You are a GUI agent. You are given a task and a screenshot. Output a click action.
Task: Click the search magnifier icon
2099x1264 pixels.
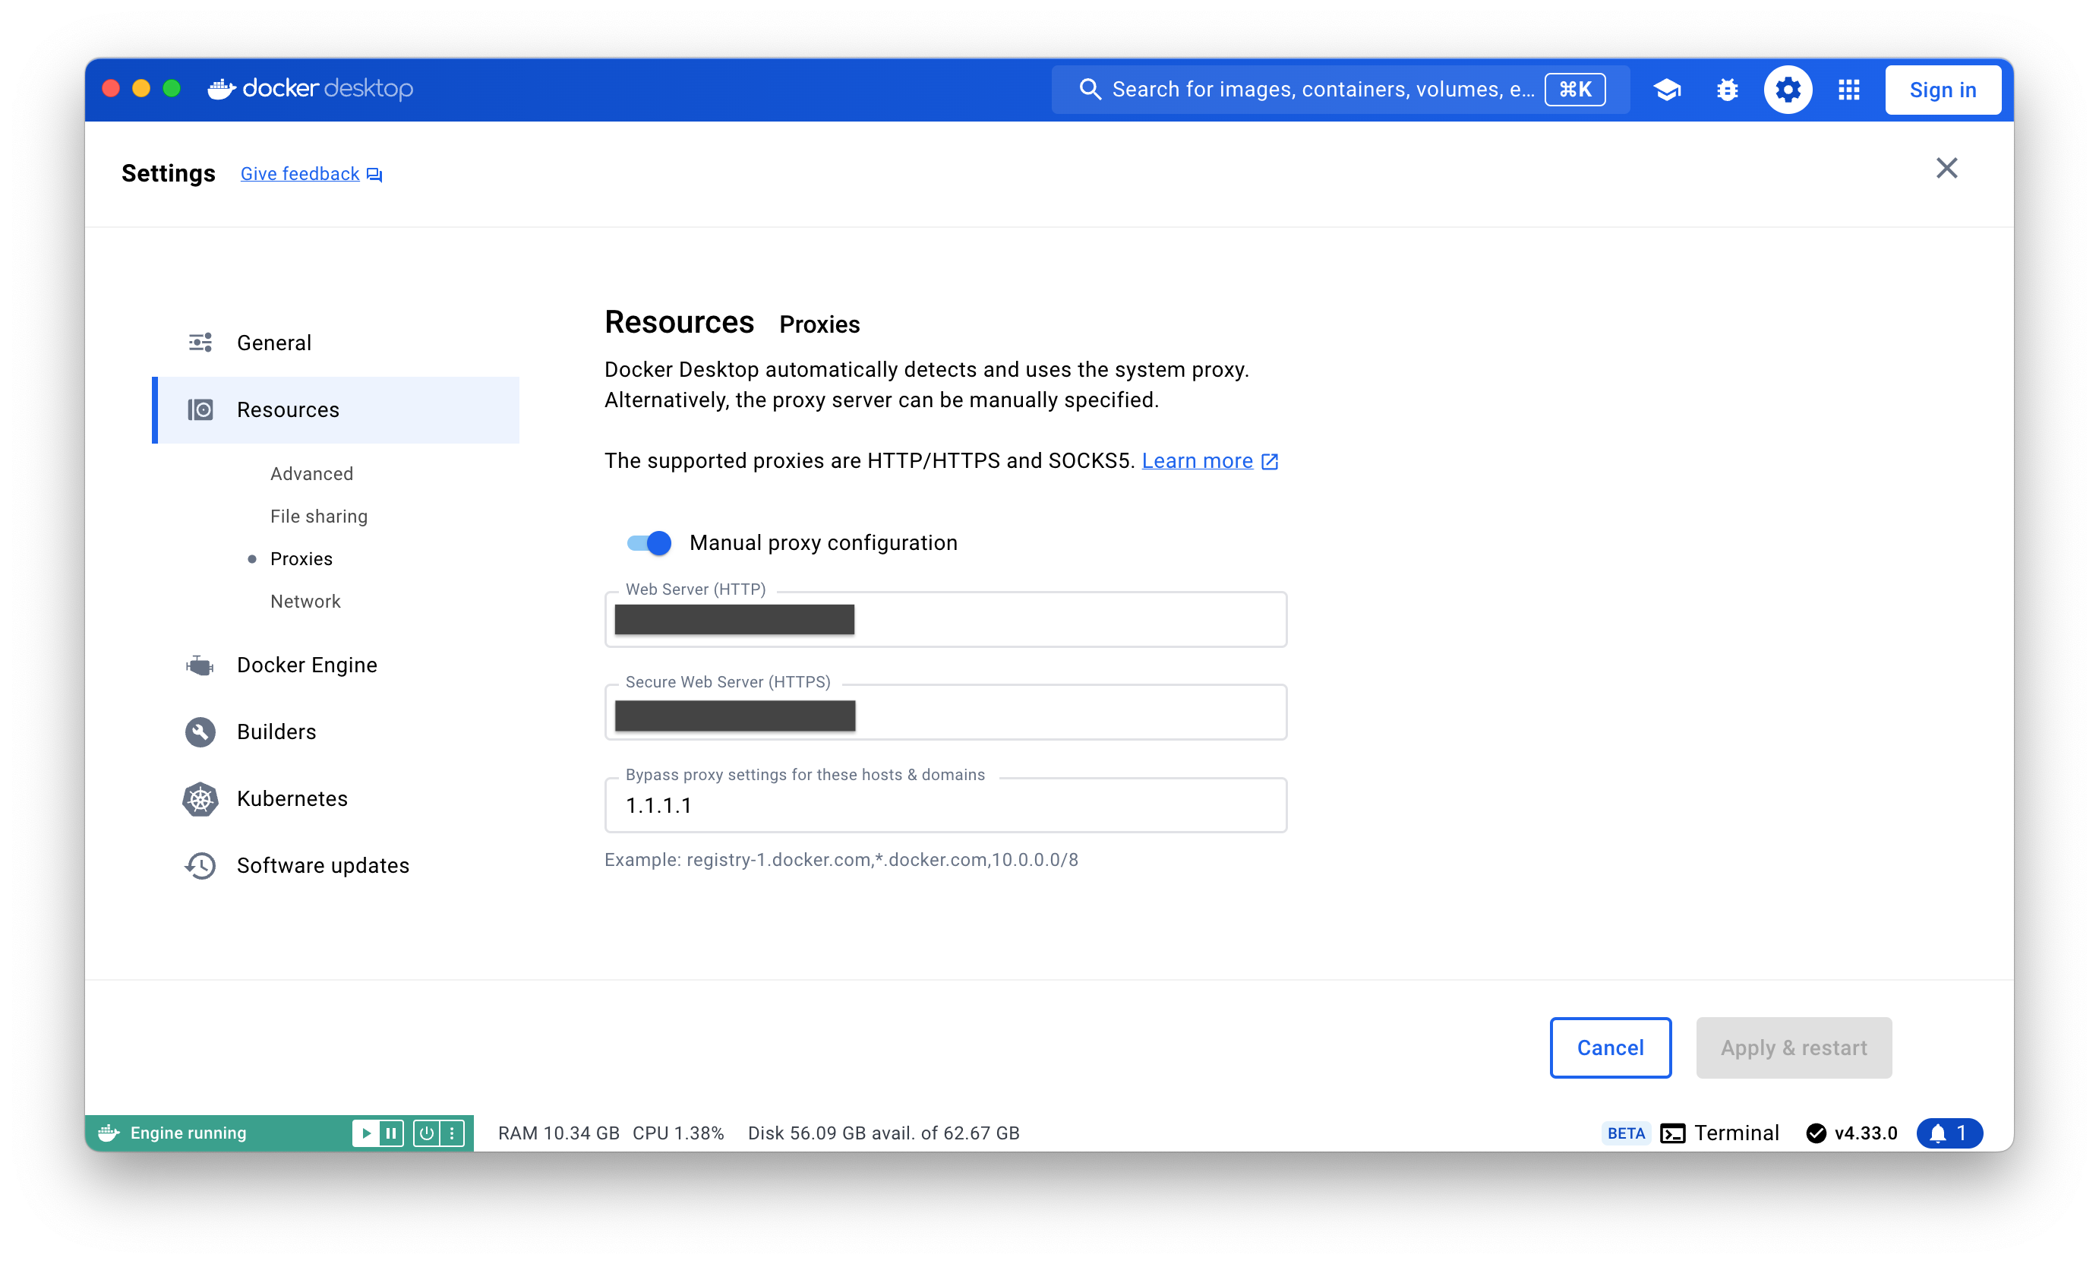pos(1089,90)
